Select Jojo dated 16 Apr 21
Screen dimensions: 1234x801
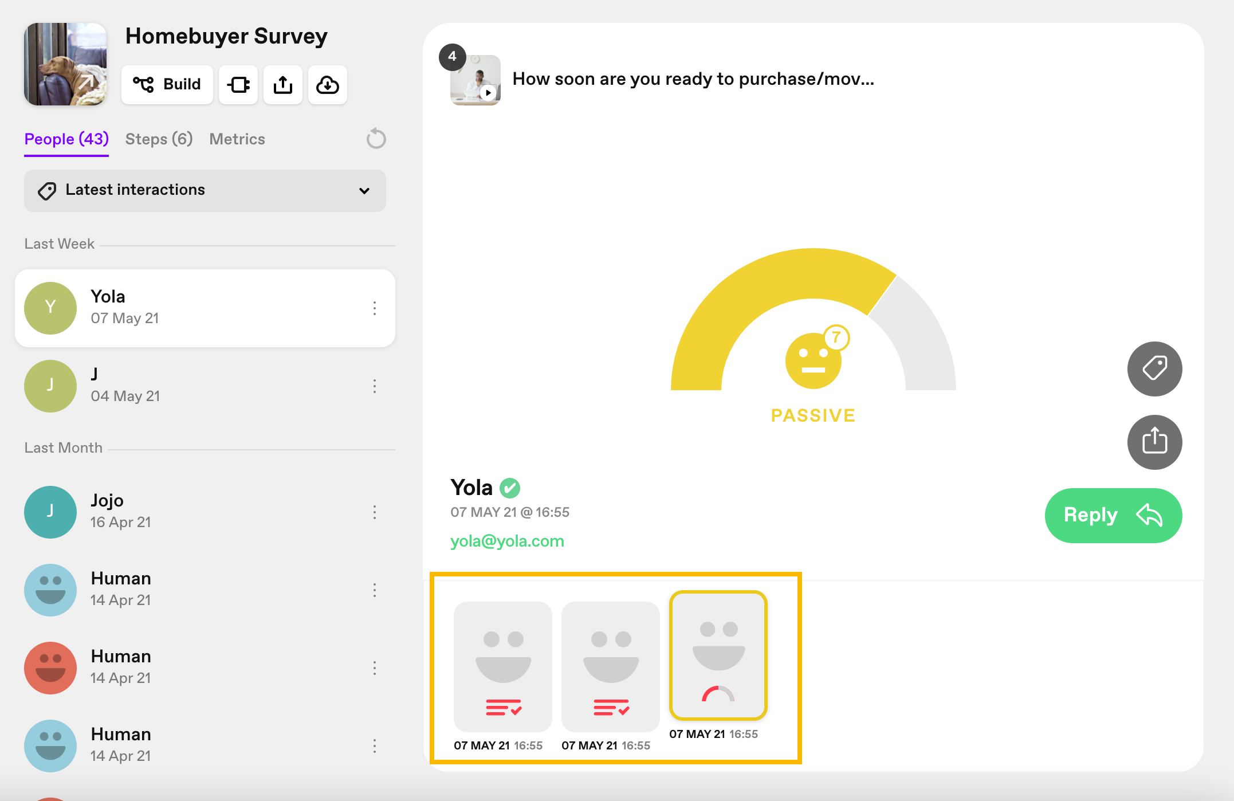pos(205,512)
